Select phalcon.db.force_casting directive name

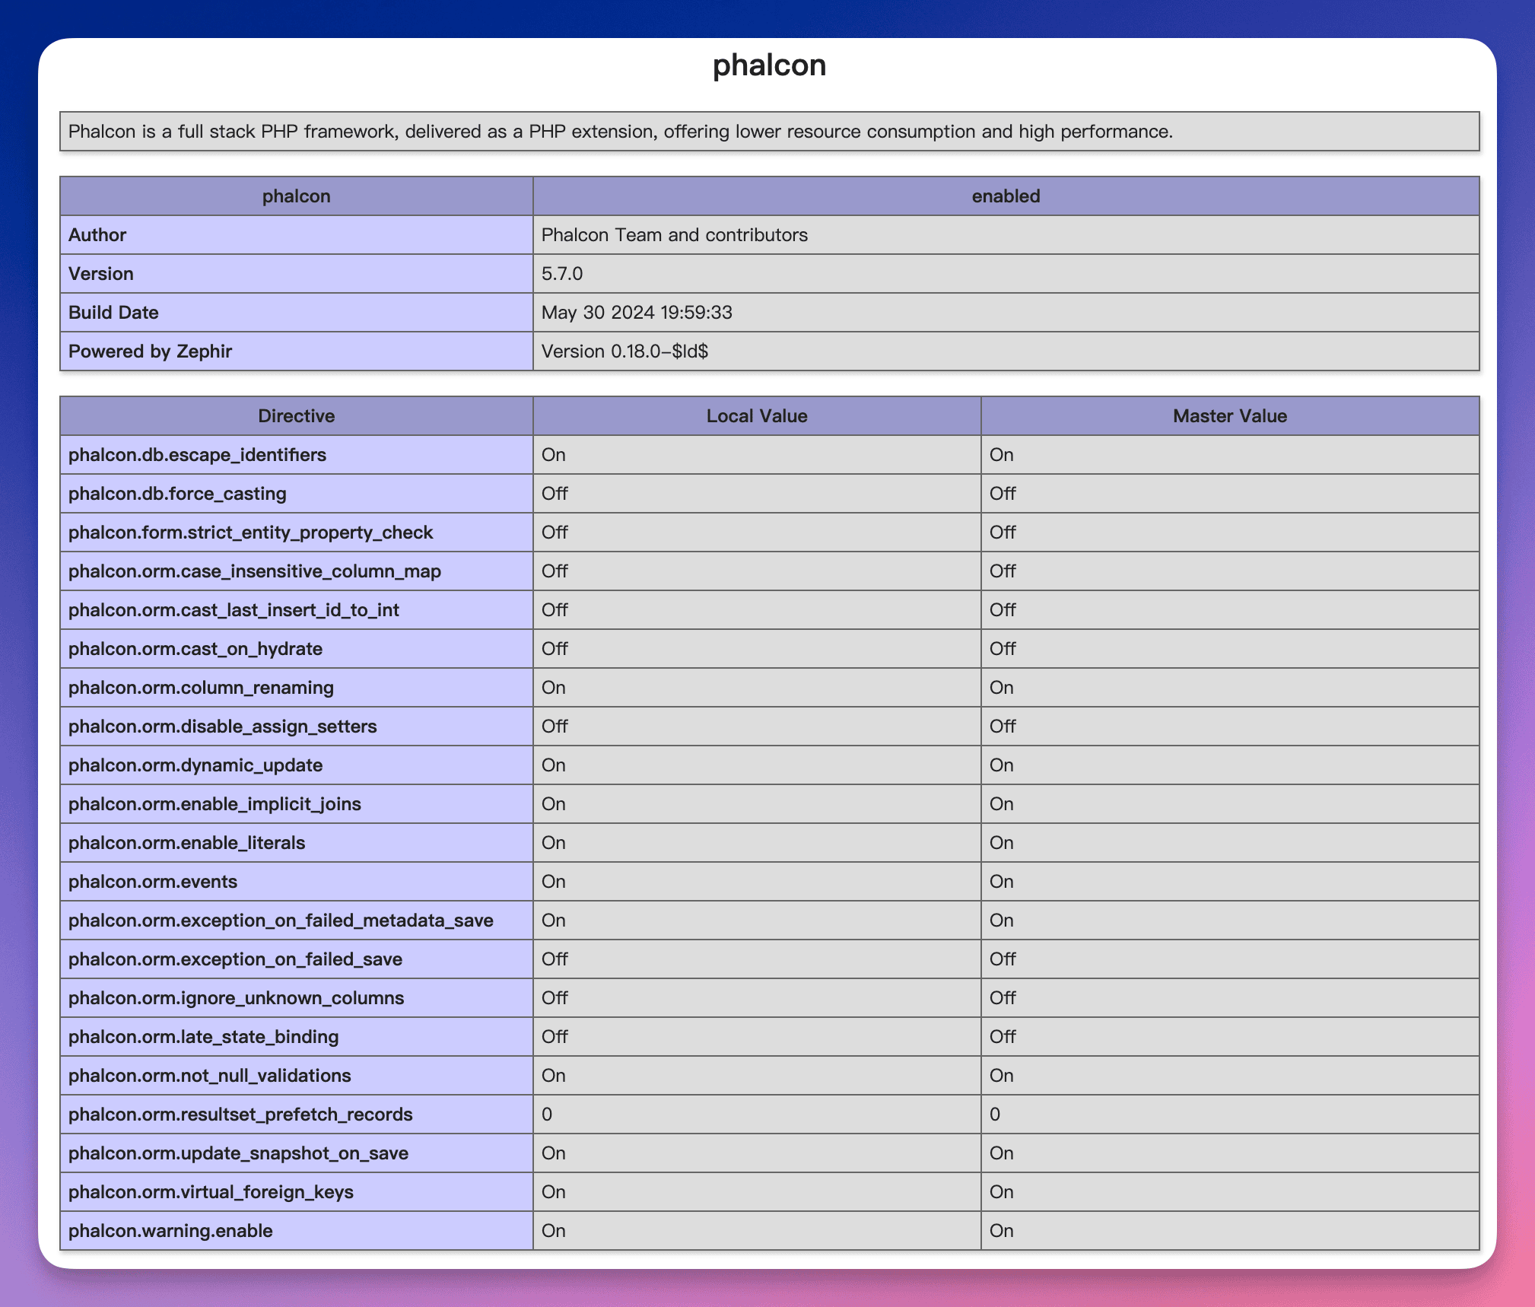pos(177,494)
